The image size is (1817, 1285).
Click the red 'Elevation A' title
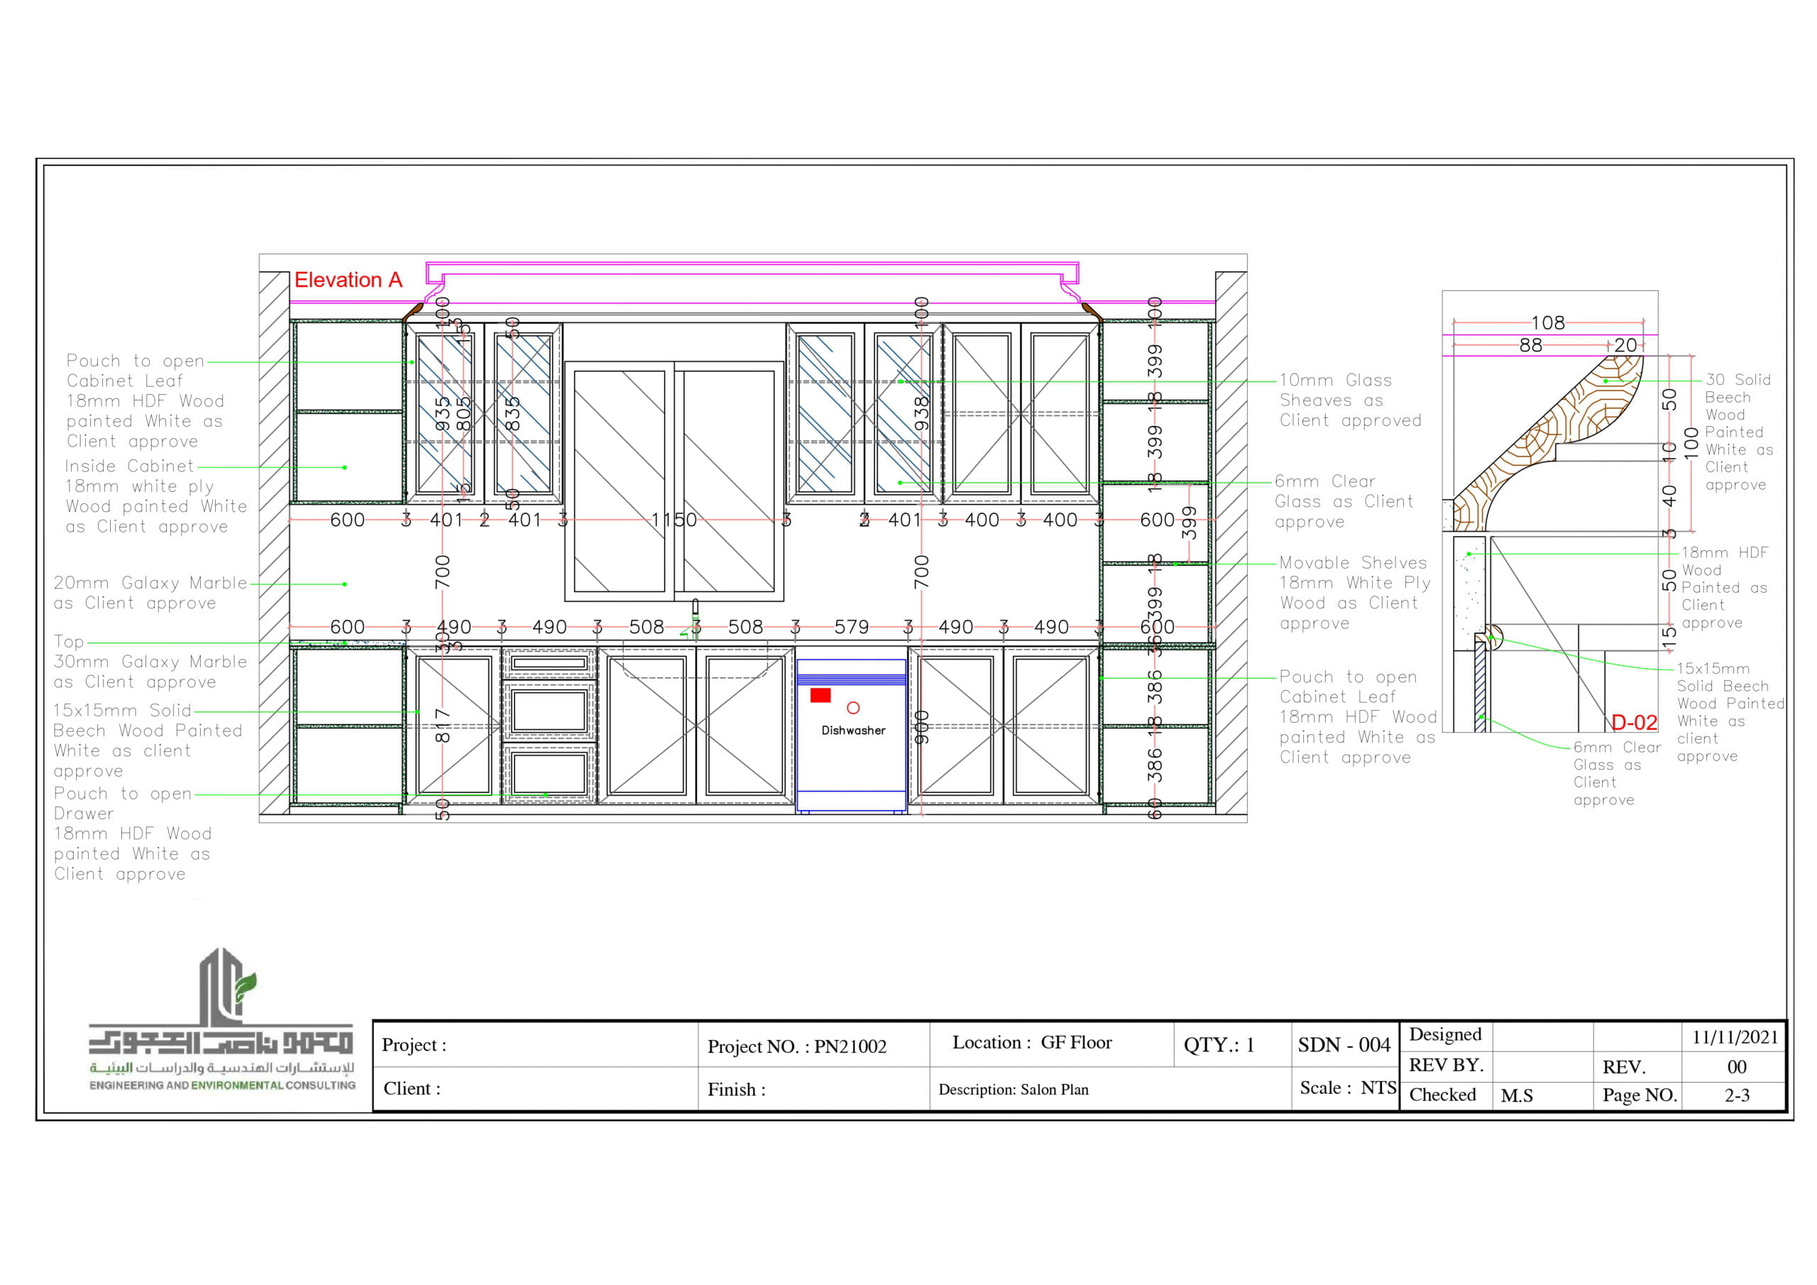[348, 280]
